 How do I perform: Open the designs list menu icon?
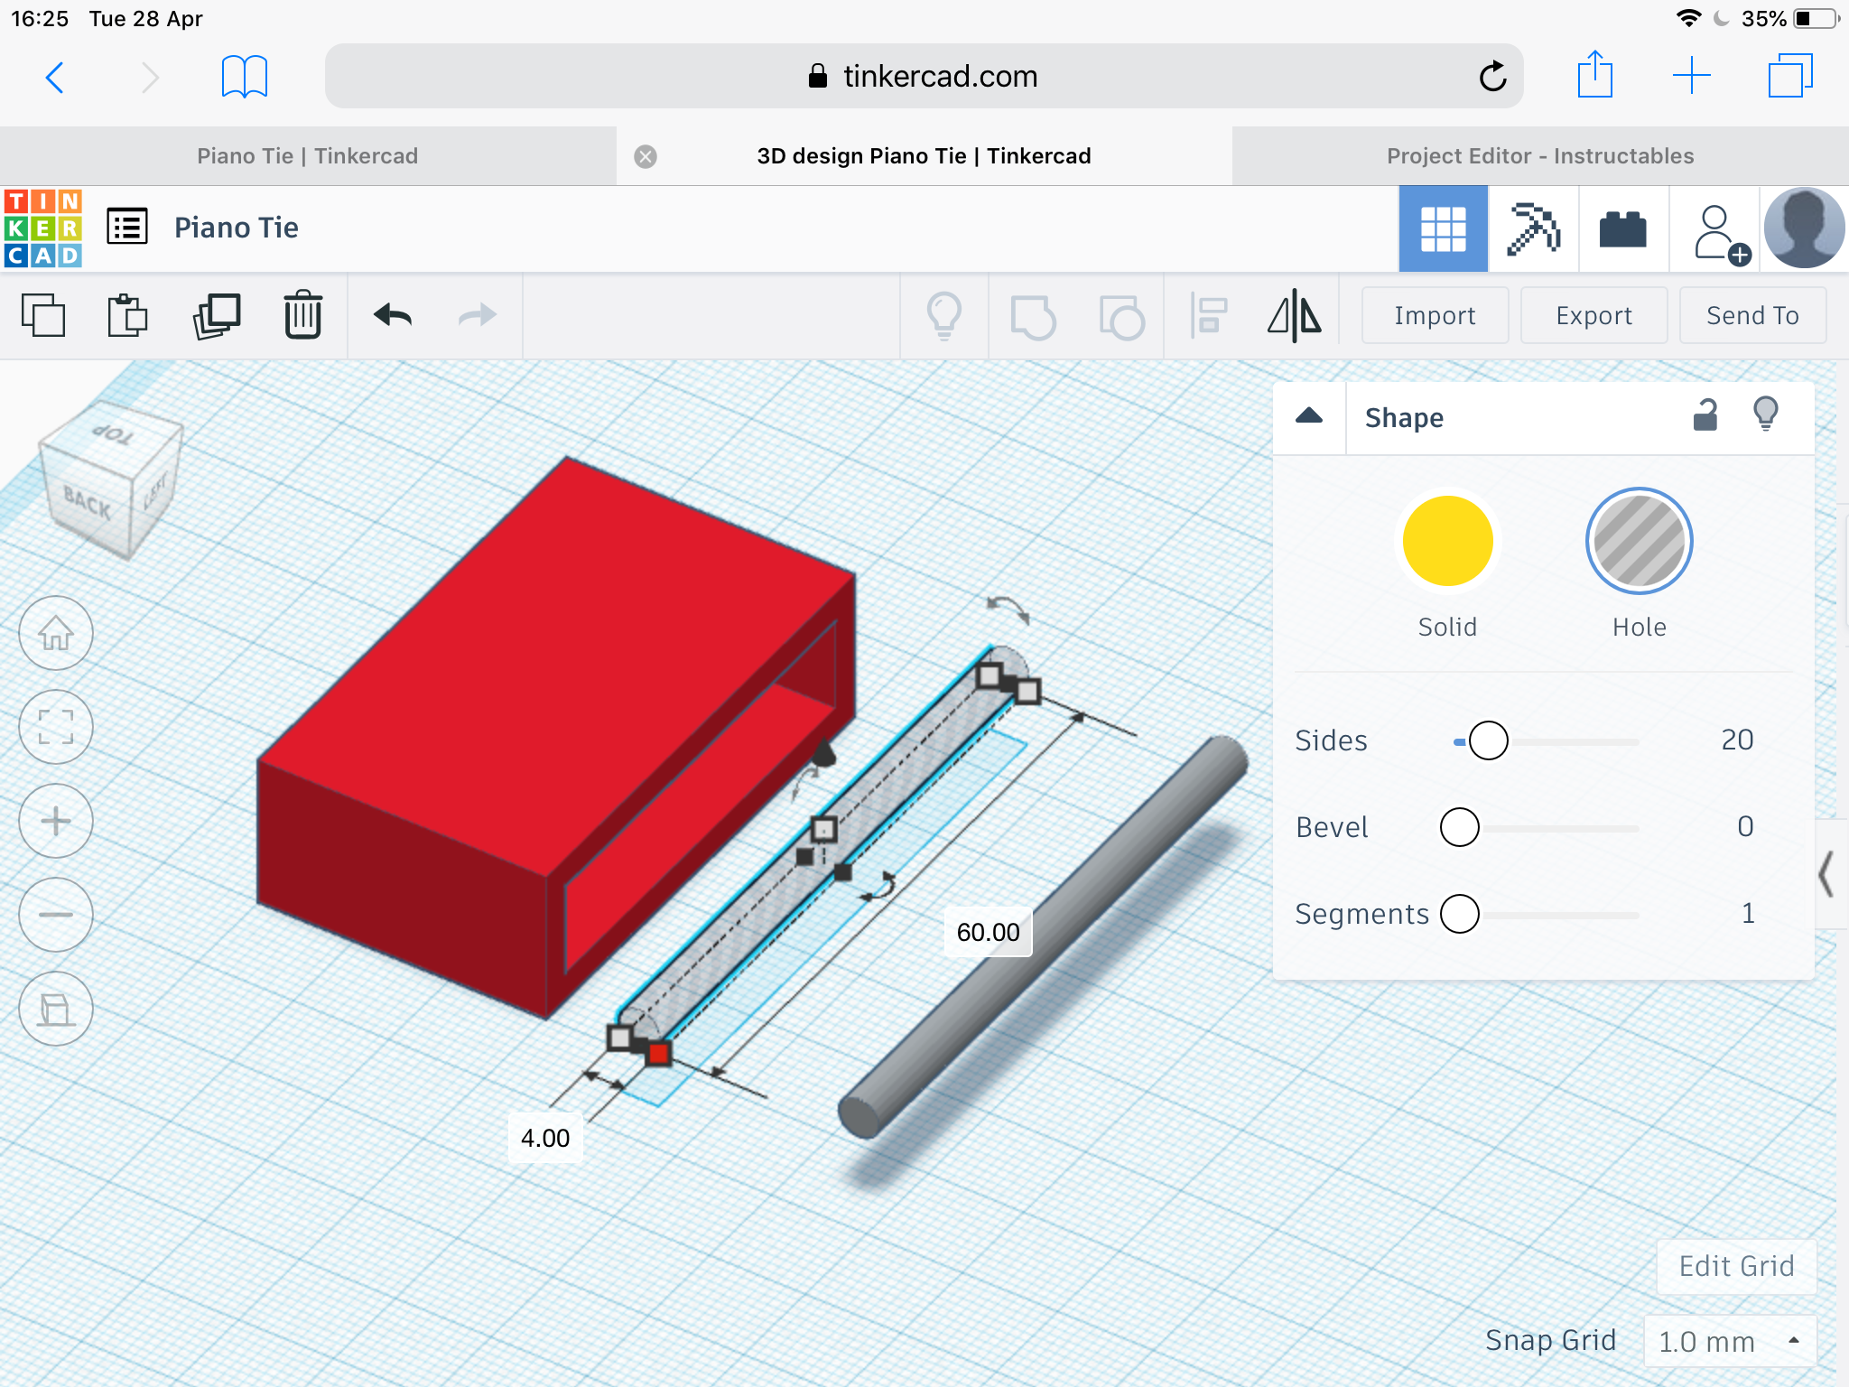point(127,227)
